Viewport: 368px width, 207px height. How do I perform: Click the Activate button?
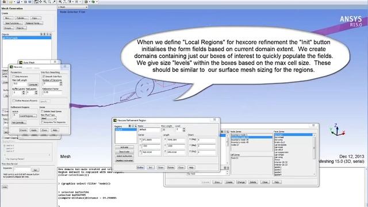pyautogui.click(x=124, y=147)
